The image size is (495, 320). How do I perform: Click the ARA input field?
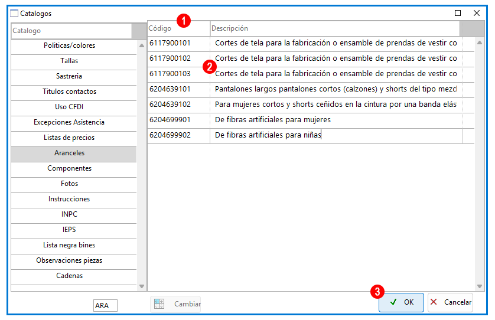pos(106,305)
